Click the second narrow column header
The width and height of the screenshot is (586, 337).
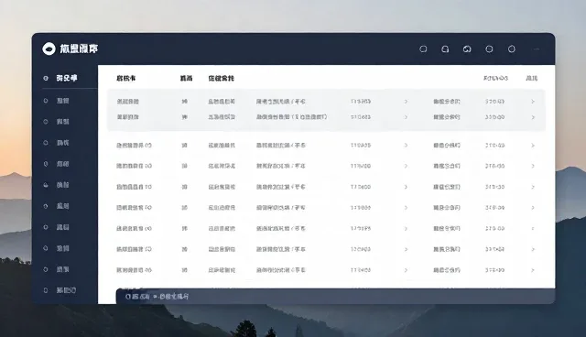(186, 79)
